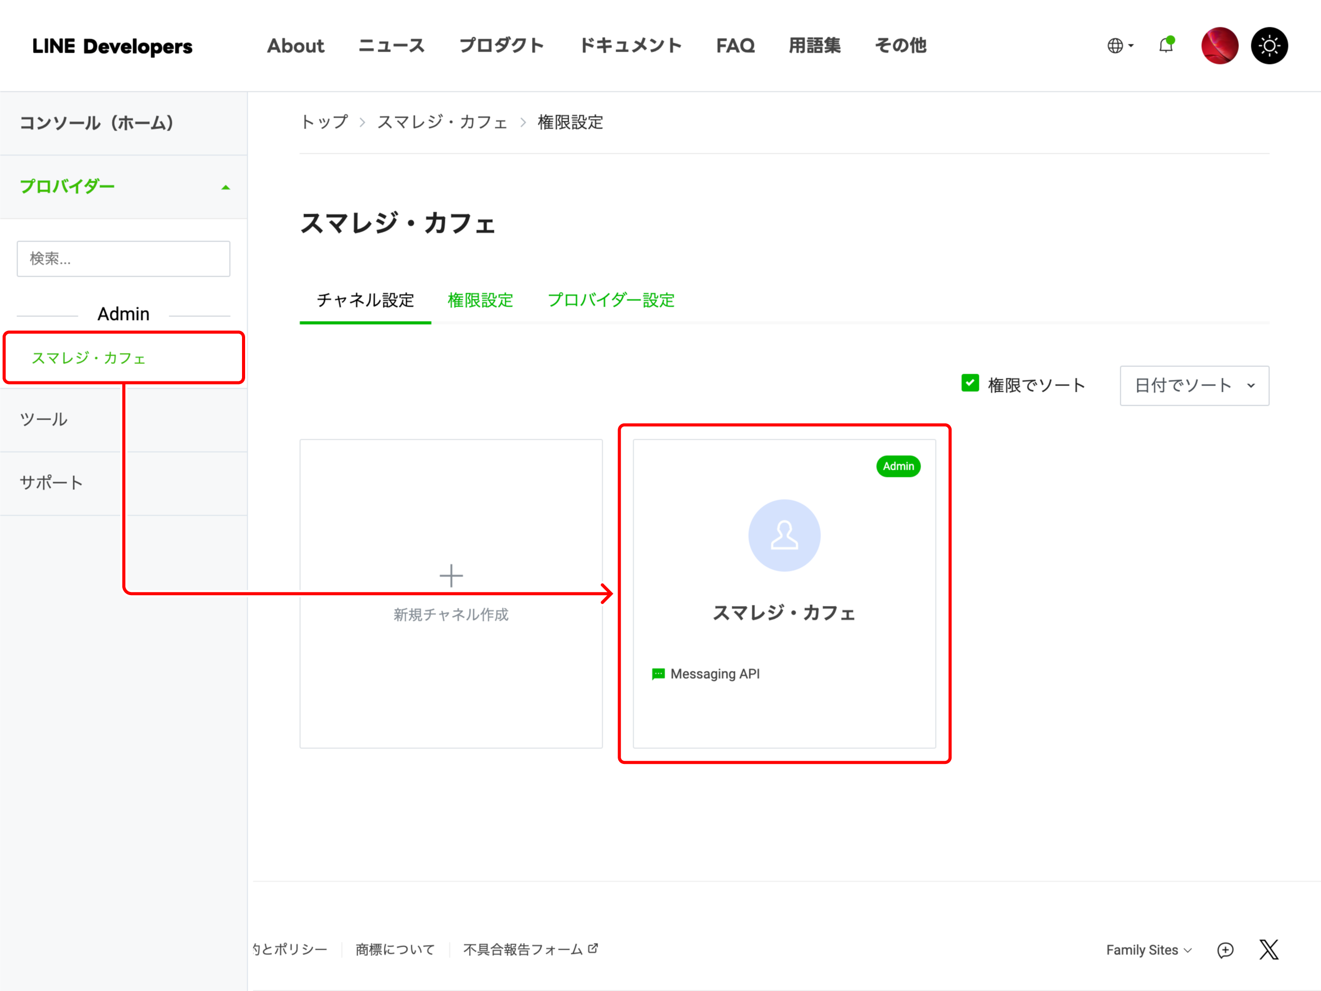
Task: Click the external-link icon beside 不具合報告フォーム
Action: pyautogui.click(x=593, y=949)
